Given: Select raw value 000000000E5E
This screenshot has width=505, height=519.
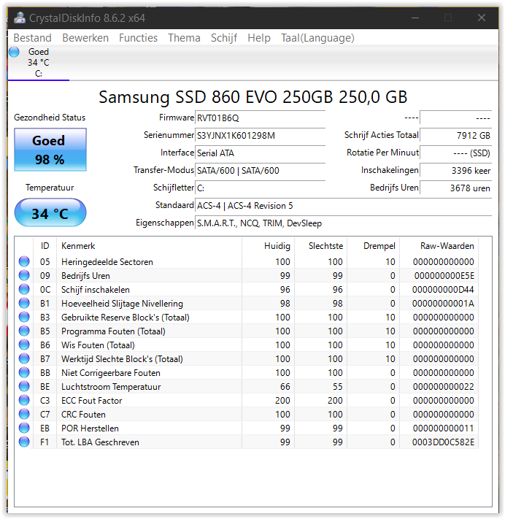Looking at the screenshot, I should coord(444,276).
